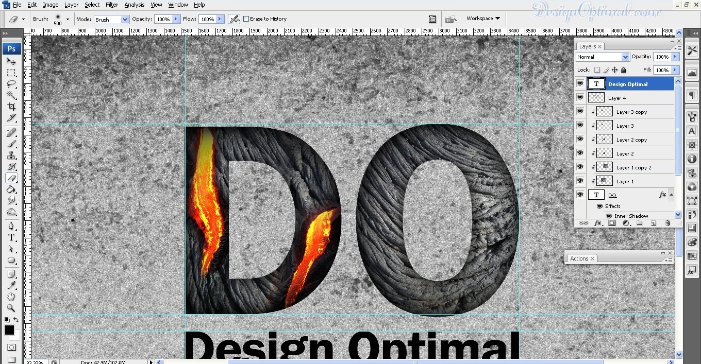
Task: Select the Pen tool
Action: pos(11,226)
